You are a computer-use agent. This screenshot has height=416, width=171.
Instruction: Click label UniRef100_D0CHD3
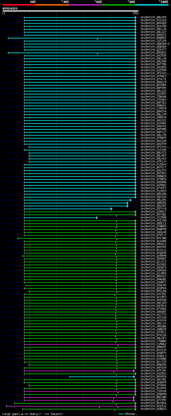coord(153,264)
